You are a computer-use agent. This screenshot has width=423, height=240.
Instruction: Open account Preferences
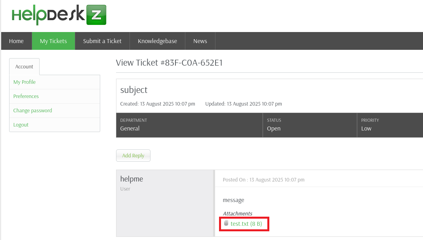pyautogui.click(x=26, y=96)
